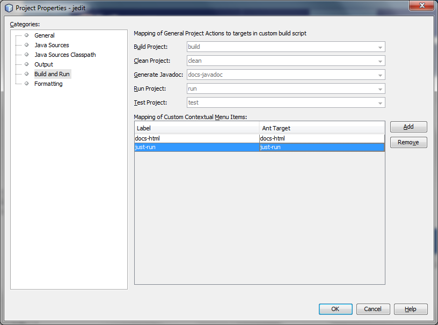
Task: Select the just-run label cell
Action: 197,147
